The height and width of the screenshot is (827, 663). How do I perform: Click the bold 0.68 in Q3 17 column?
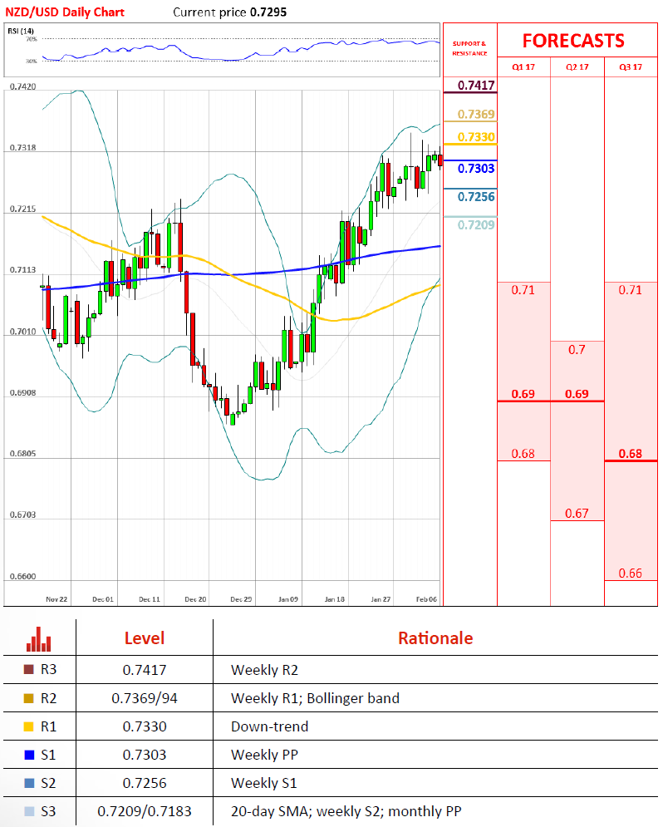pos(631,454)
